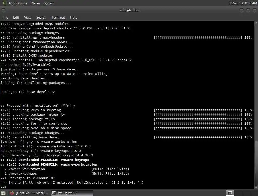Open the Applications panel menu

18,3
